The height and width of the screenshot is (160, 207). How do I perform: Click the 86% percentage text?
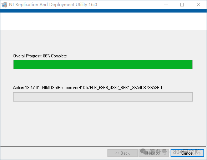pyautogui.click(x=46, y=56)
